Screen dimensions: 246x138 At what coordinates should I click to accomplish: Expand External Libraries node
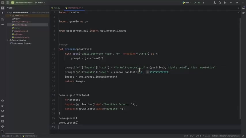(x=8, y=40)
